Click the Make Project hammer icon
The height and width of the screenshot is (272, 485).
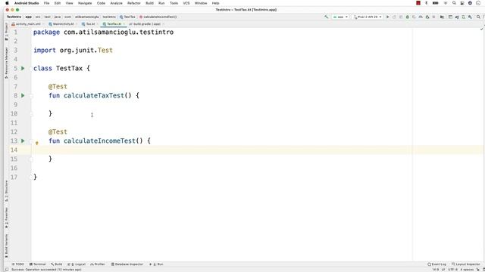pyautogui.click(x=327, y=17)
